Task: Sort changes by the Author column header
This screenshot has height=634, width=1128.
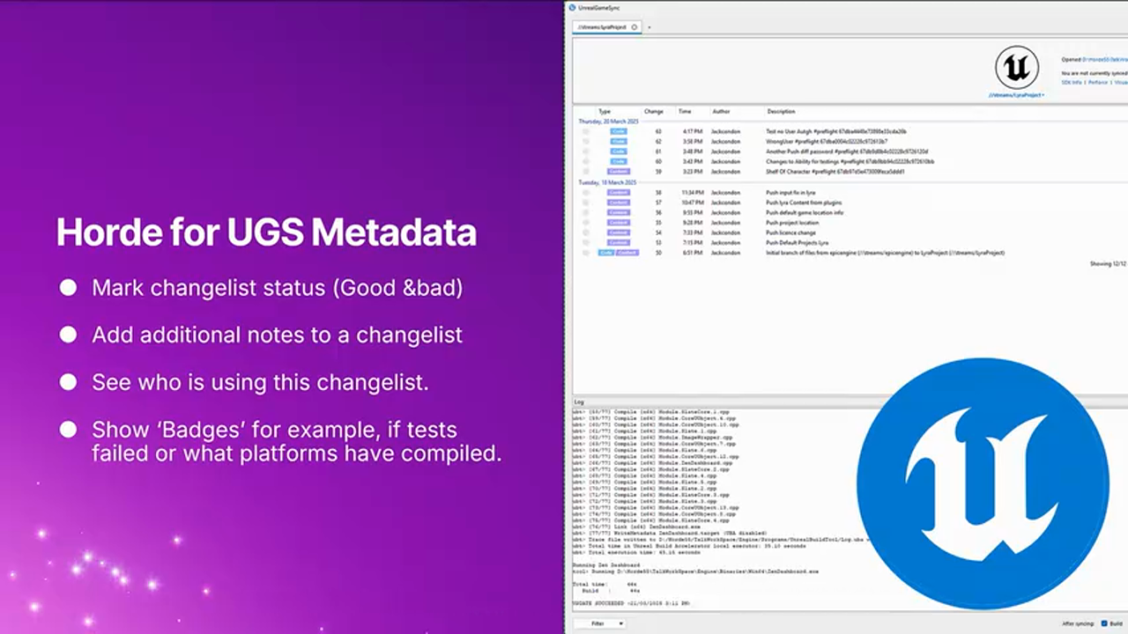Action: click(x=721, y=112)
